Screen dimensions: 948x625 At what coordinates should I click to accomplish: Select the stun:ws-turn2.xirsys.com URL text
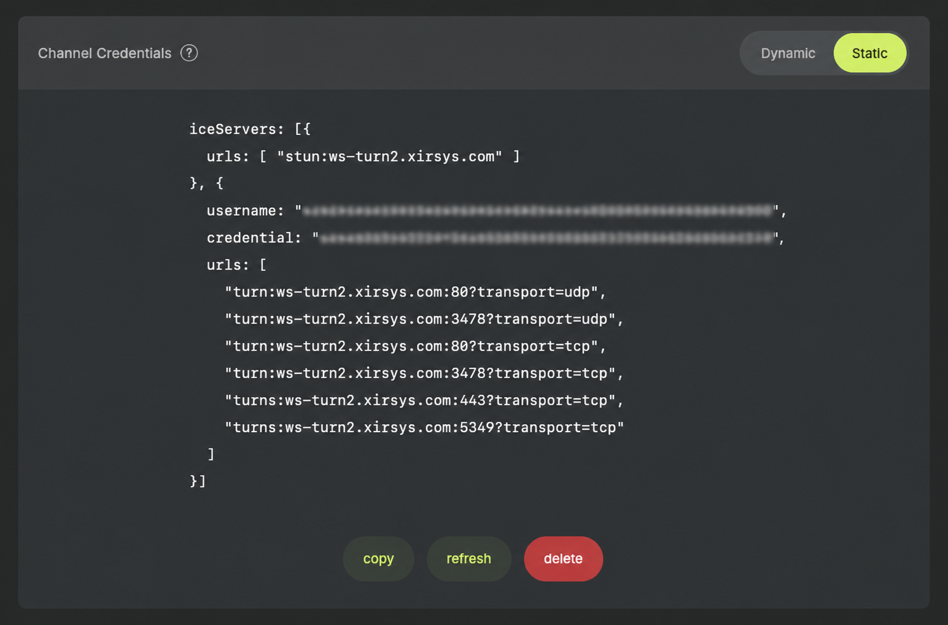(390, 157)
